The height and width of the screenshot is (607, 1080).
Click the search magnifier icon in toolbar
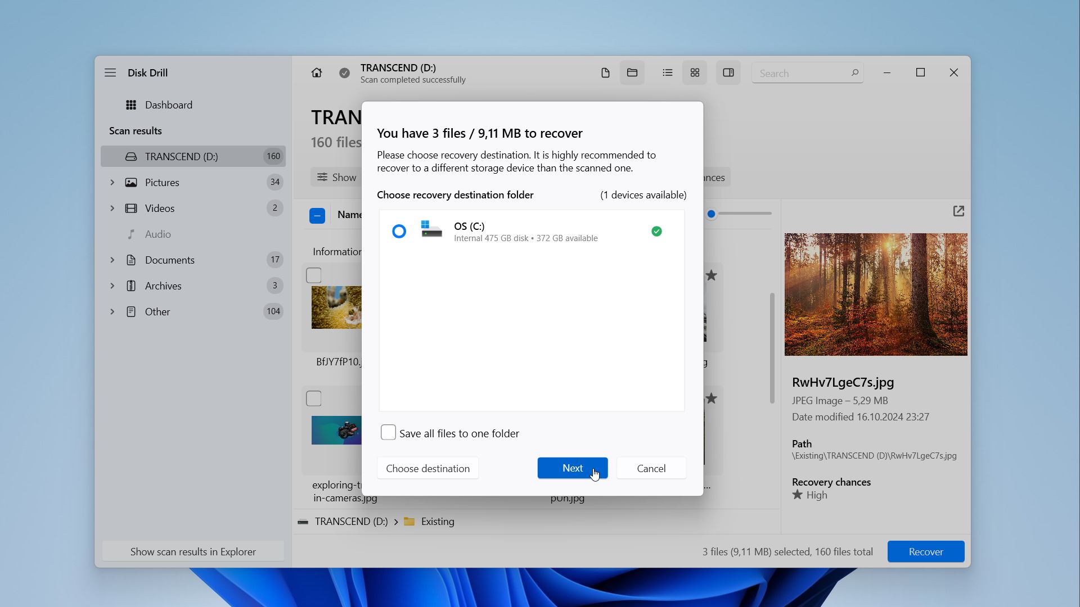coord(854,73)
